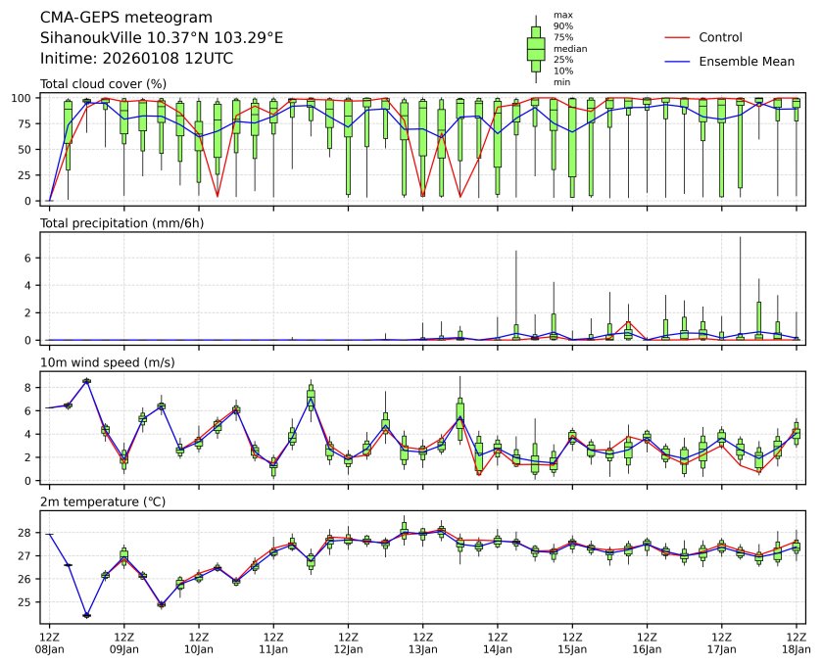The width and height of the screenshot is (822, 666).
Task: Click the 'median' label in the legend
Action: [570, 48]
